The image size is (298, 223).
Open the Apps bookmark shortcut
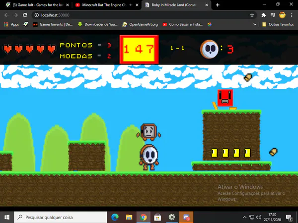tap(11, 24)
